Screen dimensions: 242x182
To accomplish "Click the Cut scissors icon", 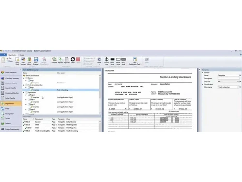I will pos(9,58).
